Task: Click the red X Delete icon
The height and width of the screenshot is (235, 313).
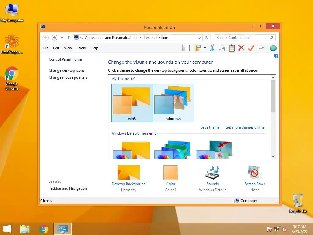Action: click(x=241, y=48)
